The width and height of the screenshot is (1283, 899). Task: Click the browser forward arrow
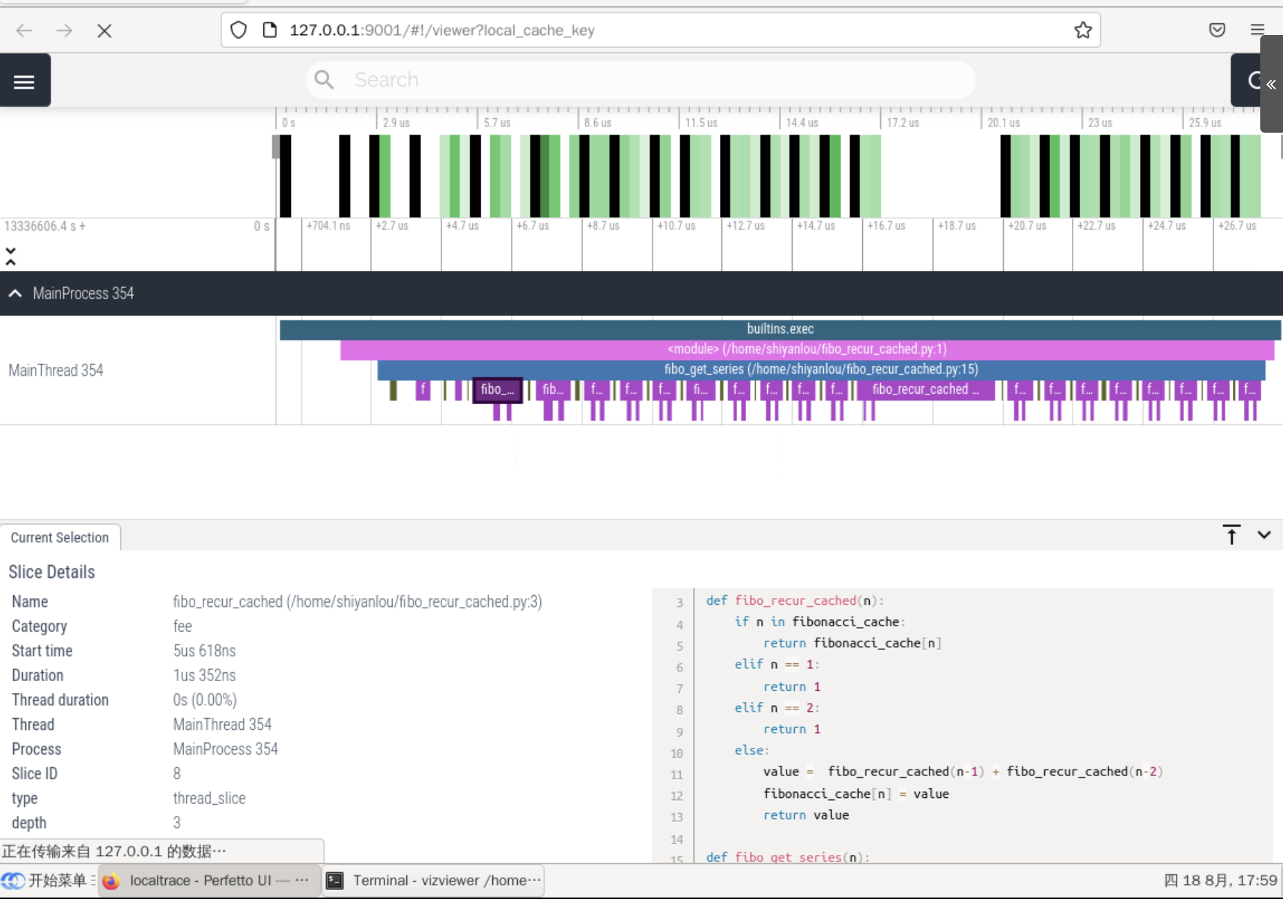coord(64,30)
